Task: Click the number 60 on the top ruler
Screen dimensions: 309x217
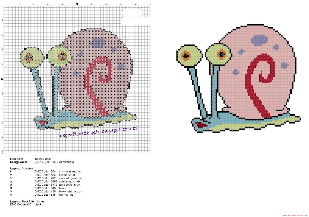Action: pos(92,4)
